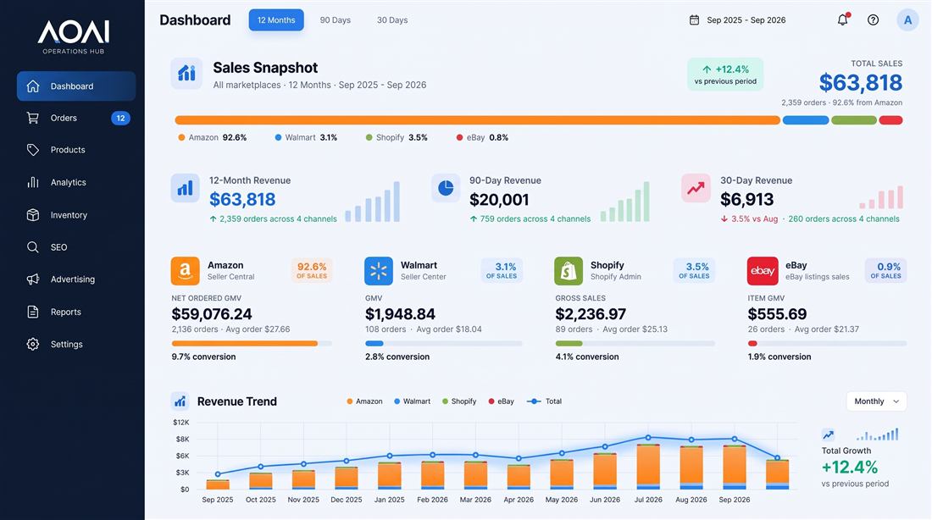Image resolution: width=932 pixels, height=520 pixels.
Task: Click the Orders cart icon
Action: pyautogui.click(x=33, y=118)
